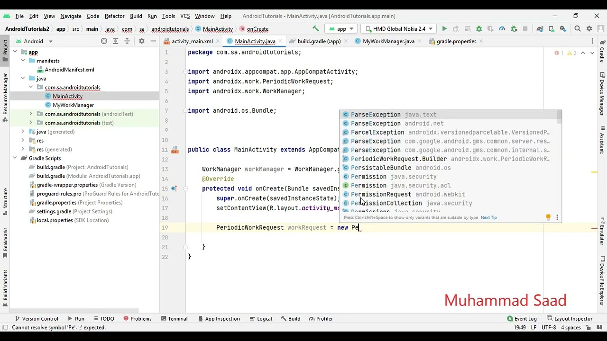Switch to MyWorkManager.java tab
Screen dimensions: 607x341
388,41
